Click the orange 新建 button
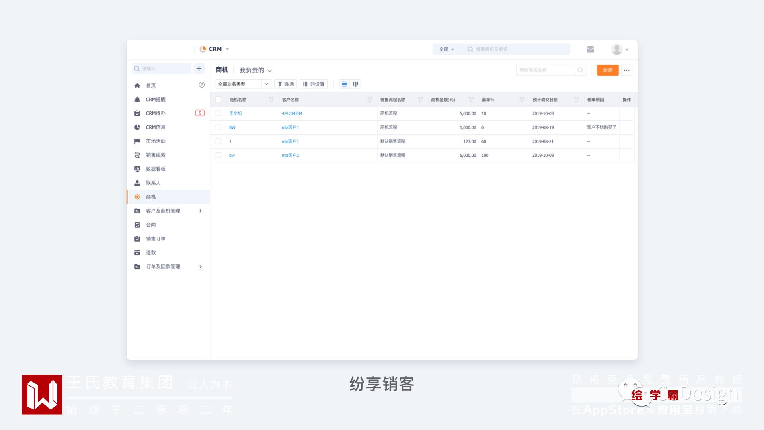The height and width of the screenshot is (430, 764). coord(607,70)
